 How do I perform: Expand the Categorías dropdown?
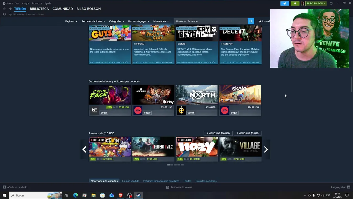116,21
